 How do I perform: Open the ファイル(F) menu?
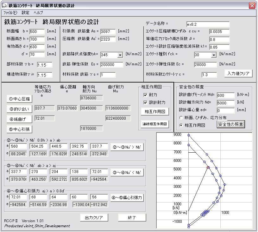click(x=10, y=13)
